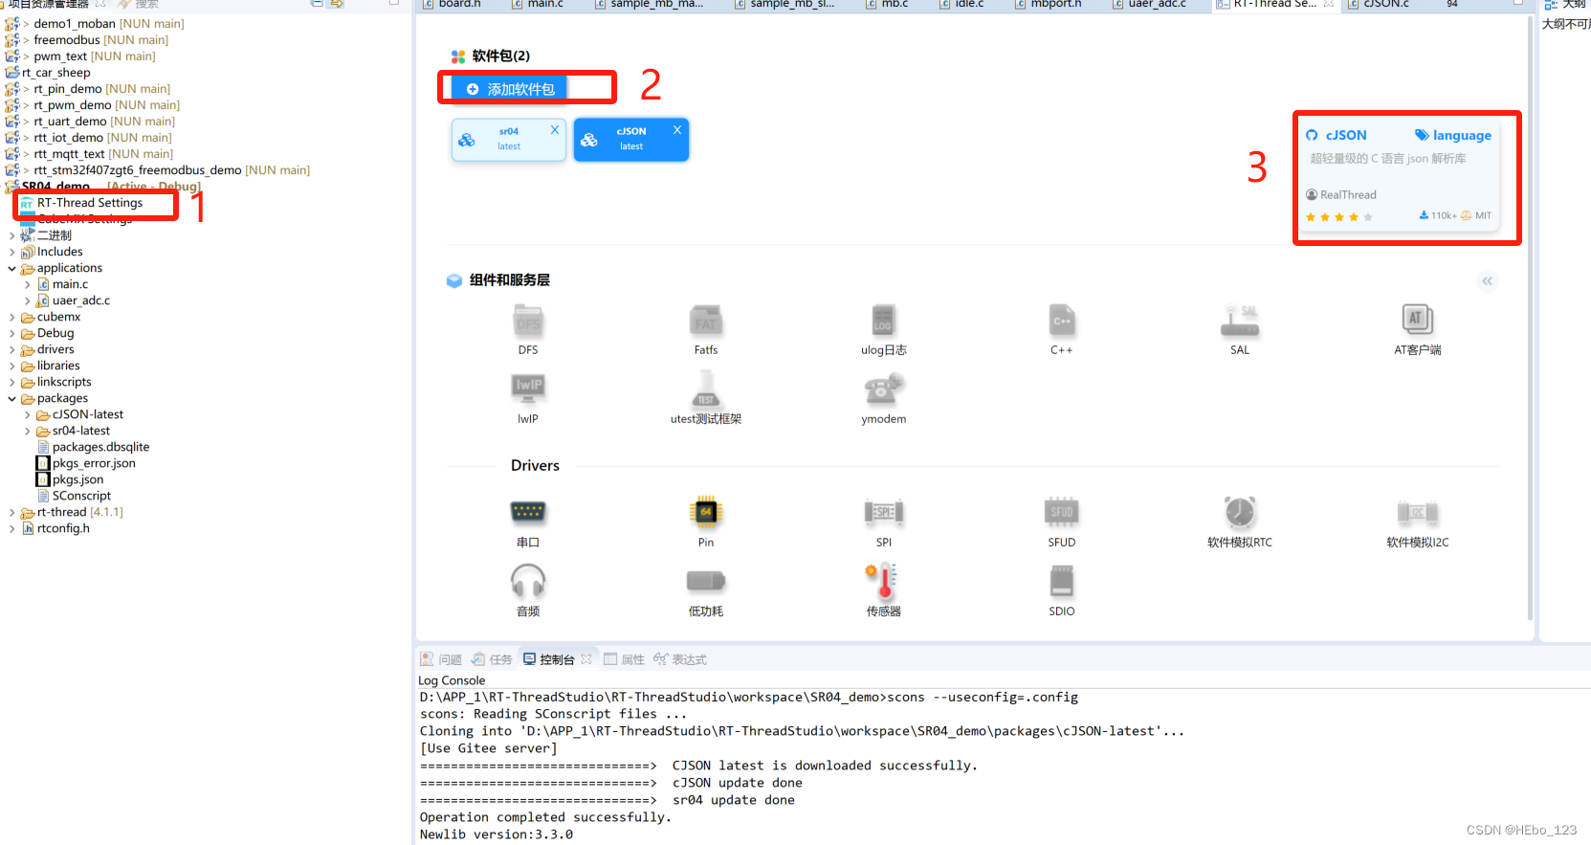Select pkgs.json file
Viewport: 1591px width, 845px height.
[x=77, y=479]
